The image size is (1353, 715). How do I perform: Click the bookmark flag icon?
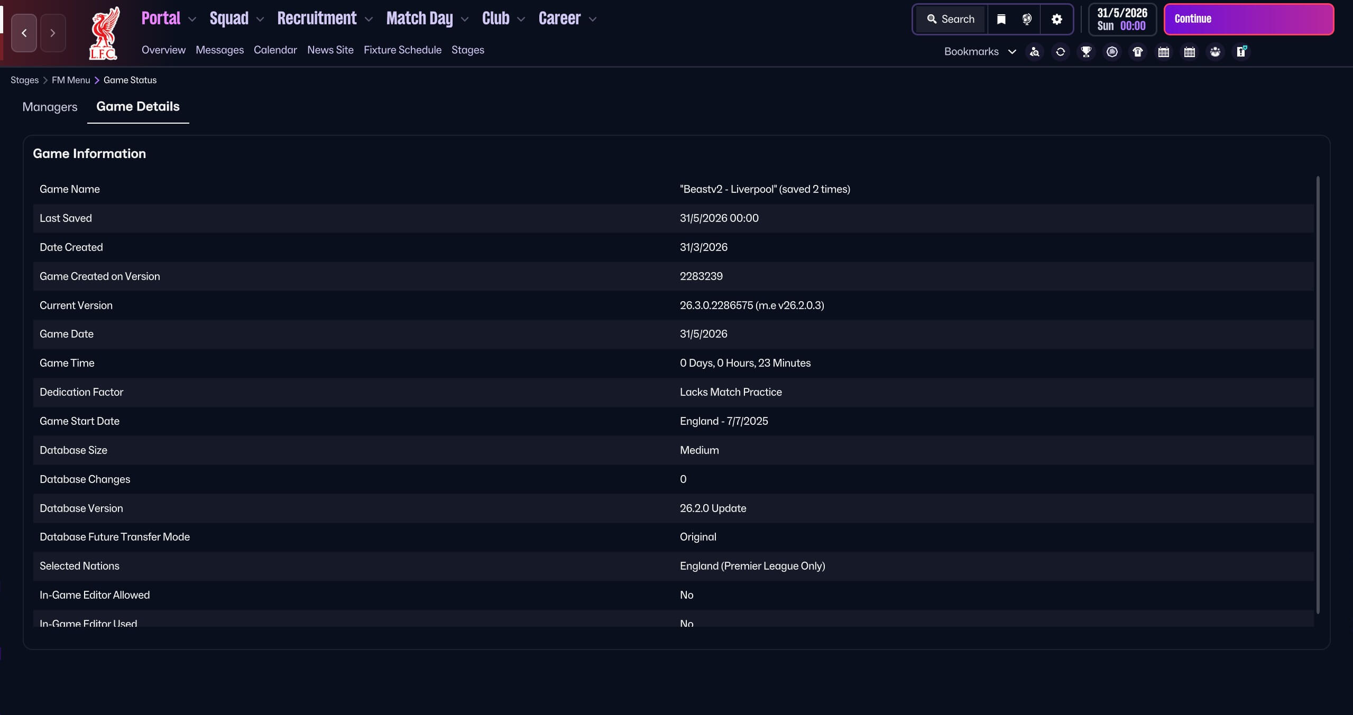[1001, 20]
